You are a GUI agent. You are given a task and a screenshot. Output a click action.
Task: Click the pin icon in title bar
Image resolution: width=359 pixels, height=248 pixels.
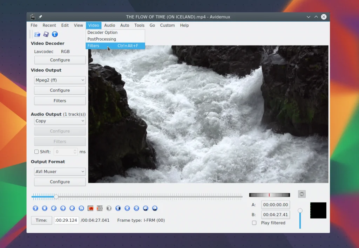40,17
